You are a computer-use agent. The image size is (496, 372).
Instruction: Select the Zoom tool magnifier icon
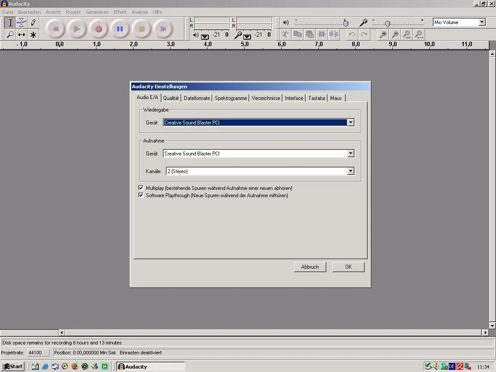pyautogui.click(x=10, y=34)
